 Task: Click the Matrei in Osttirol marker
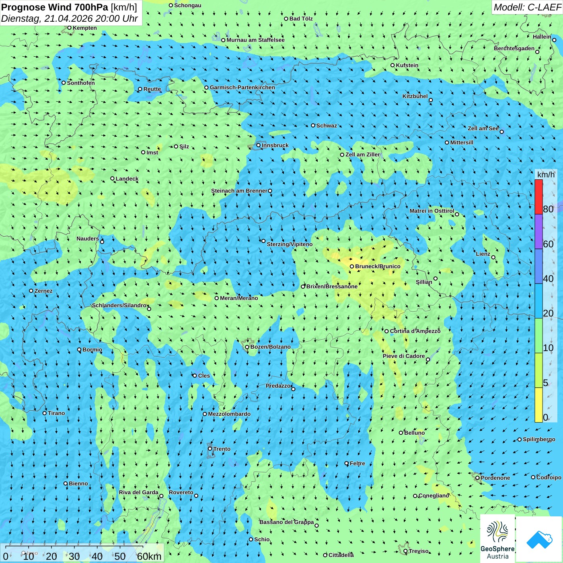pos(457,214)
